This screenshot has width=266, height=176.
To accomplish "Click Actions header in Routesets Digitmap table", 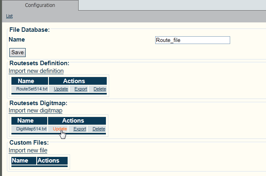I will coord(73,121).
